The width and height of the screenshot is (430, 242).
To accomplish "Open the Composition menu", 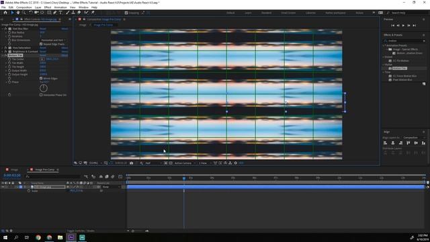I will (x=24, y=7).
